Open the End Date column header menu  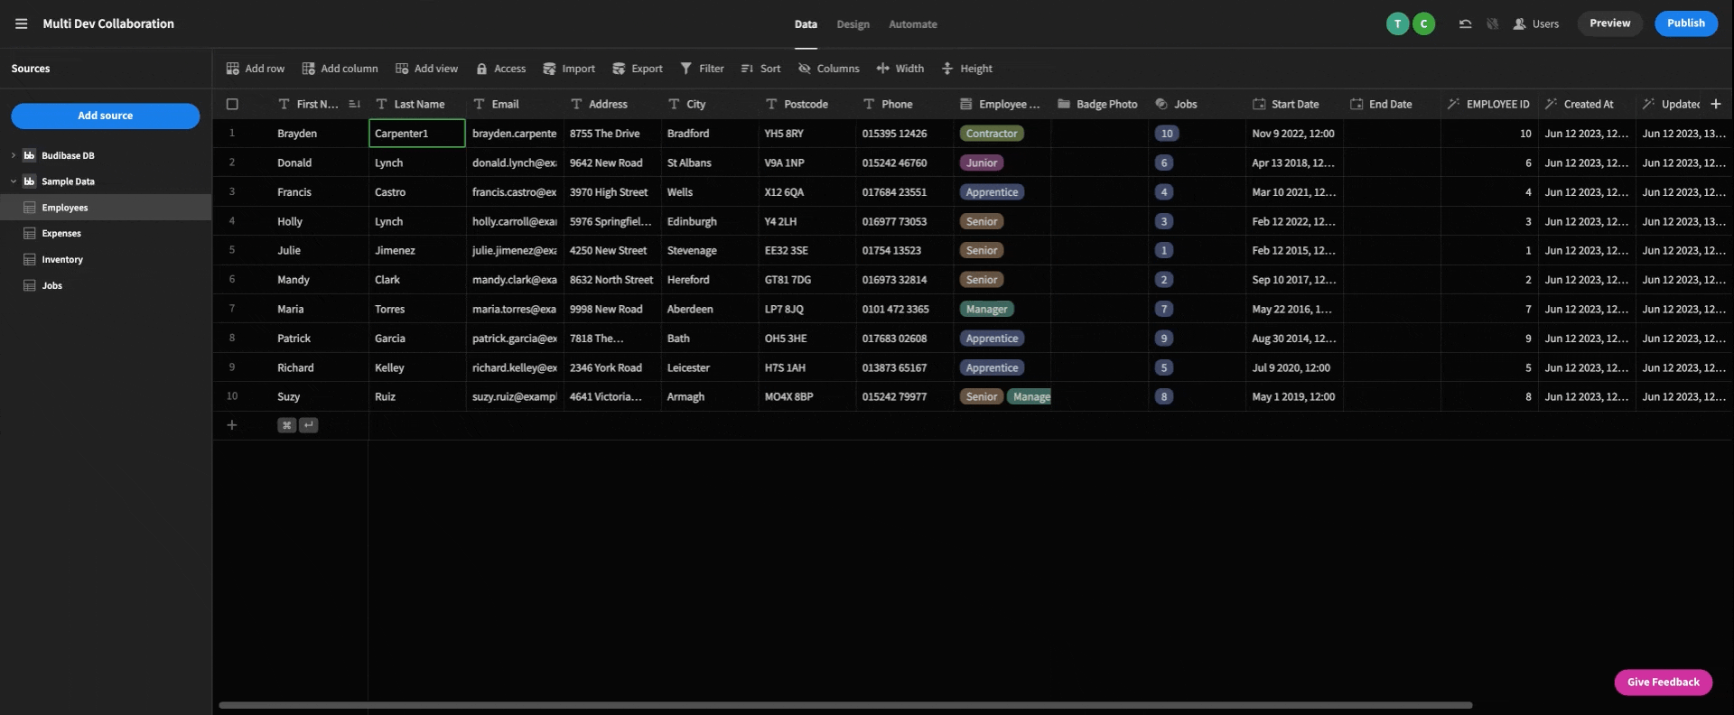pos(1393,104)
